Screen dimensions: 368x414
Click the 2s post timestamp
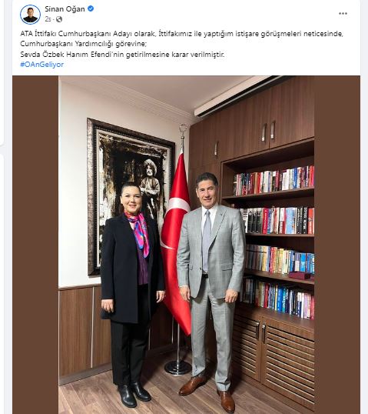[48, 19]
